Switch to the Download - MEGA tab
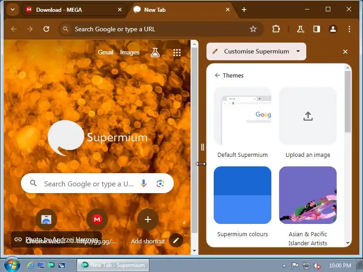 (74, 10)
